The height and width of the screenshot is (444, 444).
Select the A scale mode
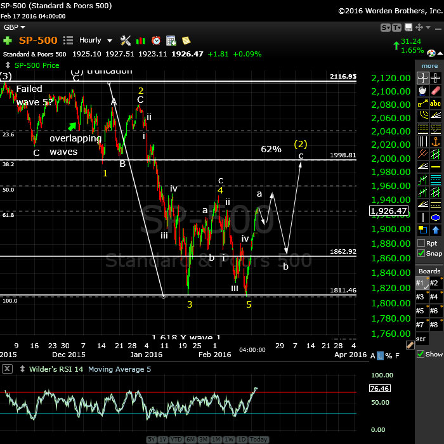click(373, 356)
